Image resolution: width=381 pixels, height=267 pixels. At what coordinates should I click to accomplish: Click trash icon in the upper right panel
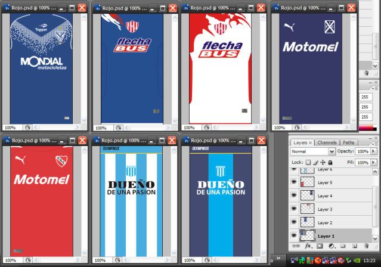tap(367, 73)
